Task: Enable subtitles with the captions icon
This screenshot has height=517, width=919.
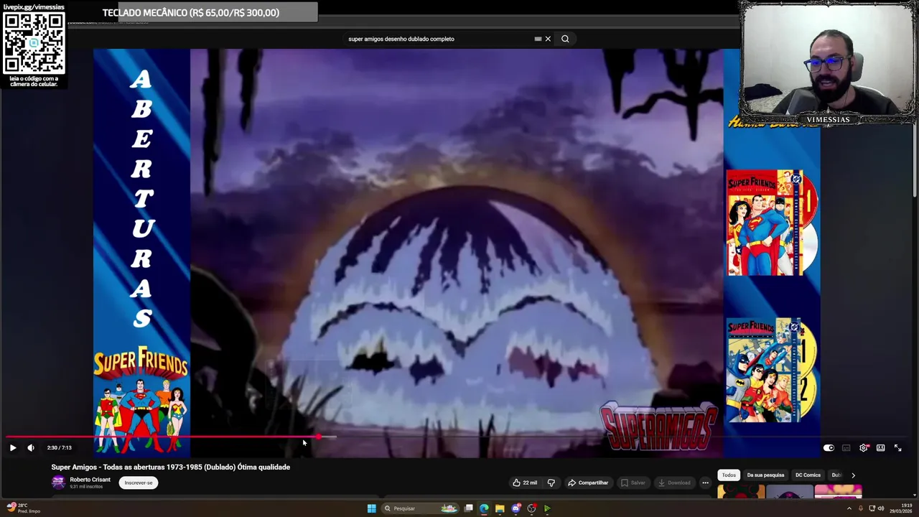Action: pos(846,447)
